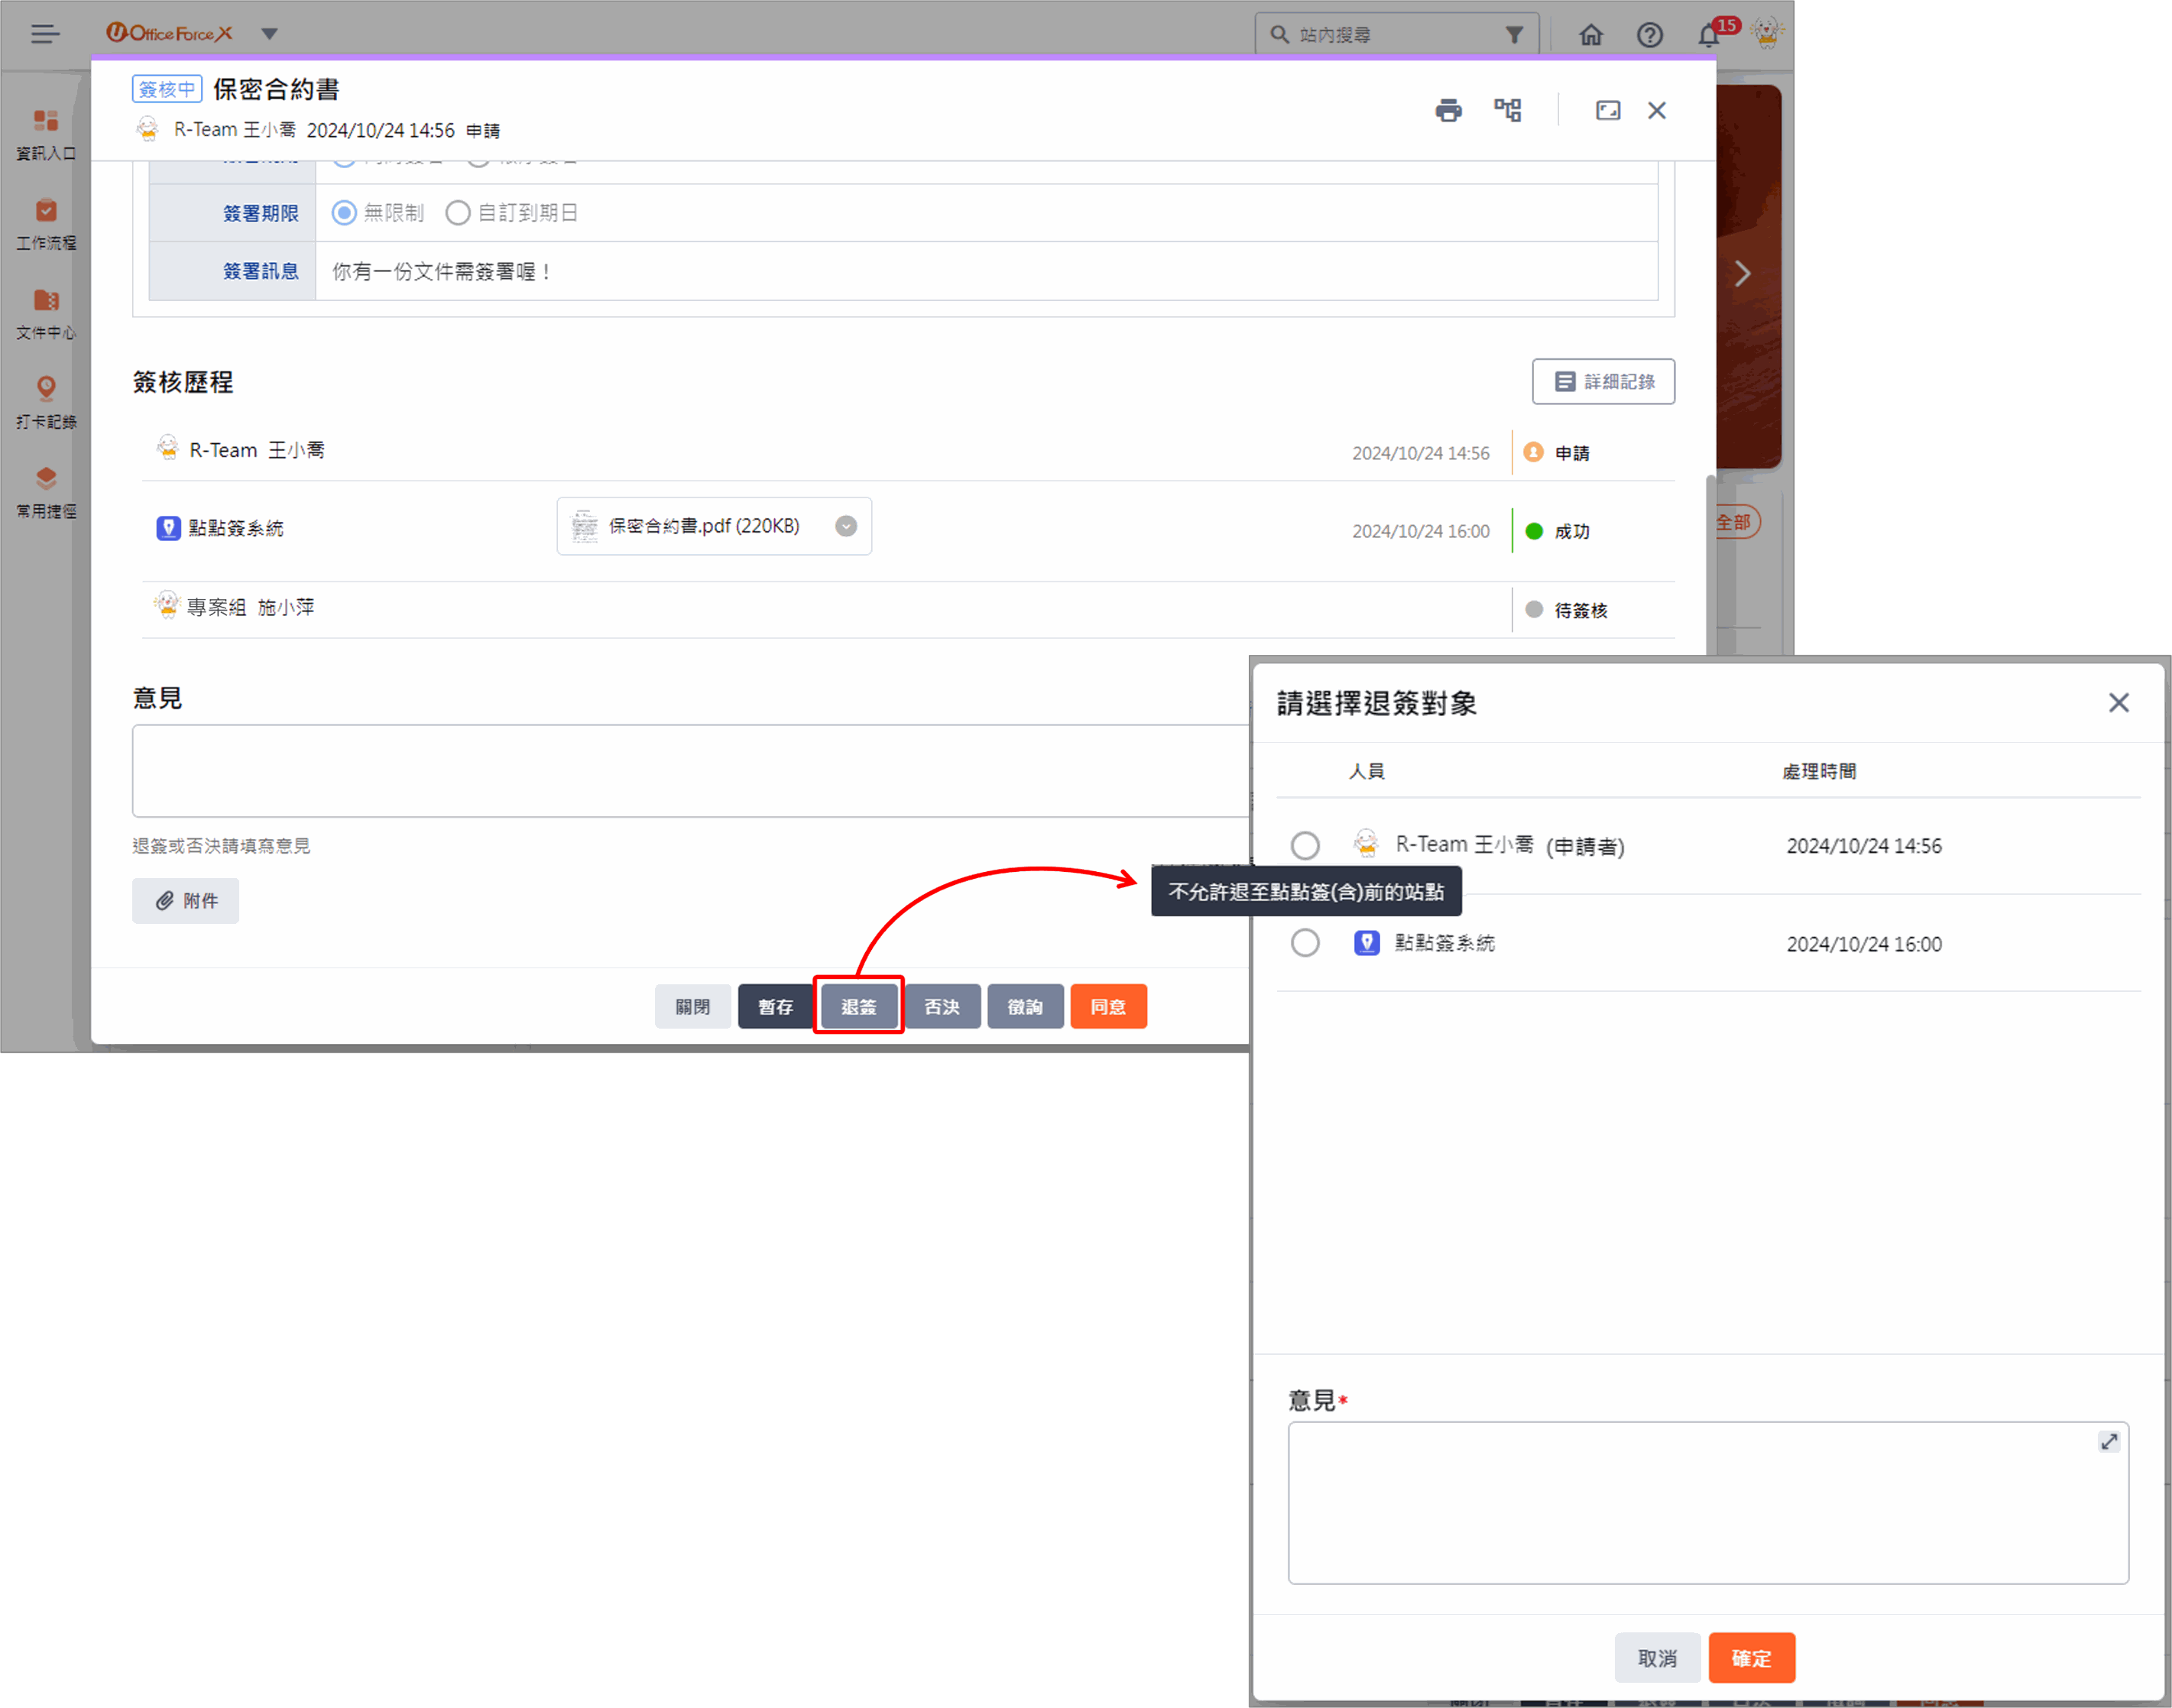Open the hamburger menu at top left
Screen dimensions: 2172x1708
click(45, 34)
